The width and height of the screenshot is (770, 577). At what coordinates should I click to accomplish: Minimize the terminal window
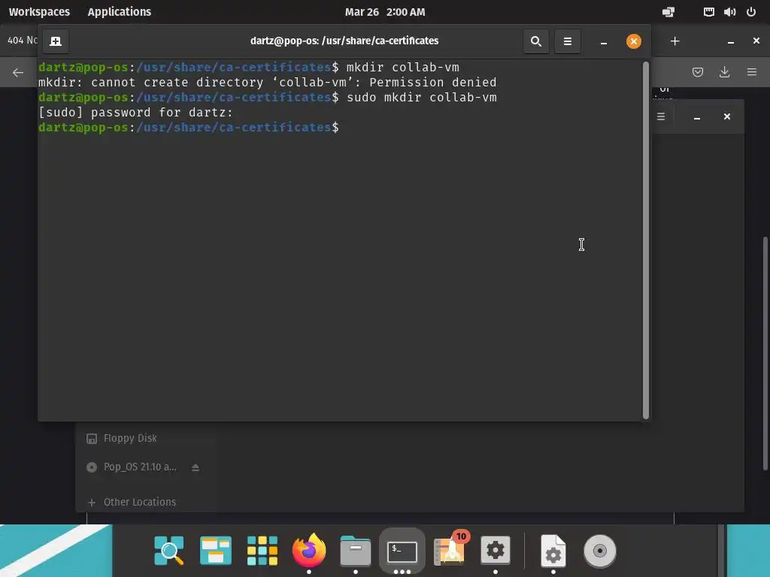604,42
